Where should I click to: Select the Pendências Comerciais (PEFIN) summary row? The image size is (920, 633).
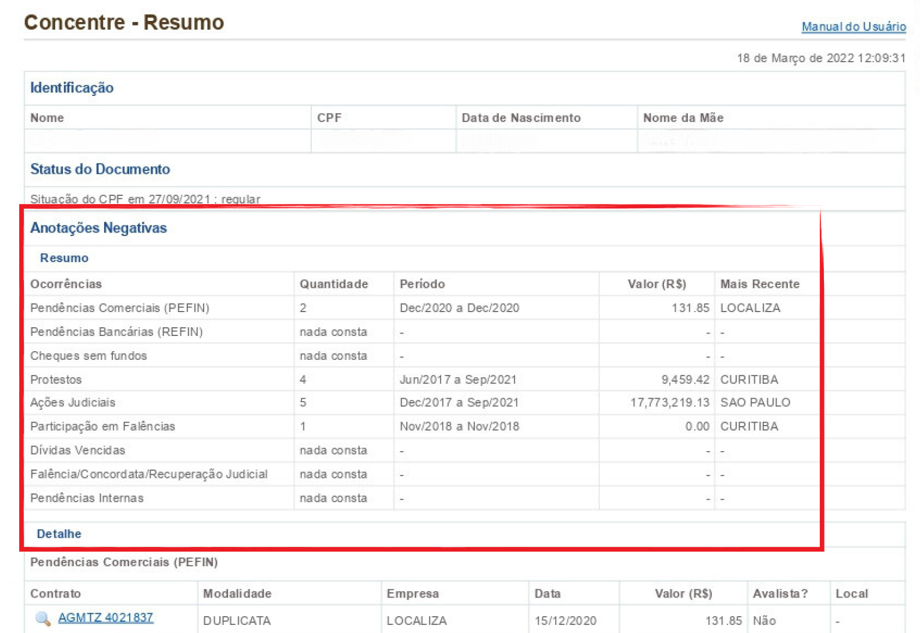[x=120, y=308]
